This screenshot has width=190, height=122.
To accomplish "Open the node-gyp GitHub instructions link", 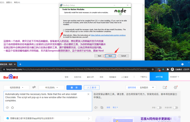I will point(108,35).
